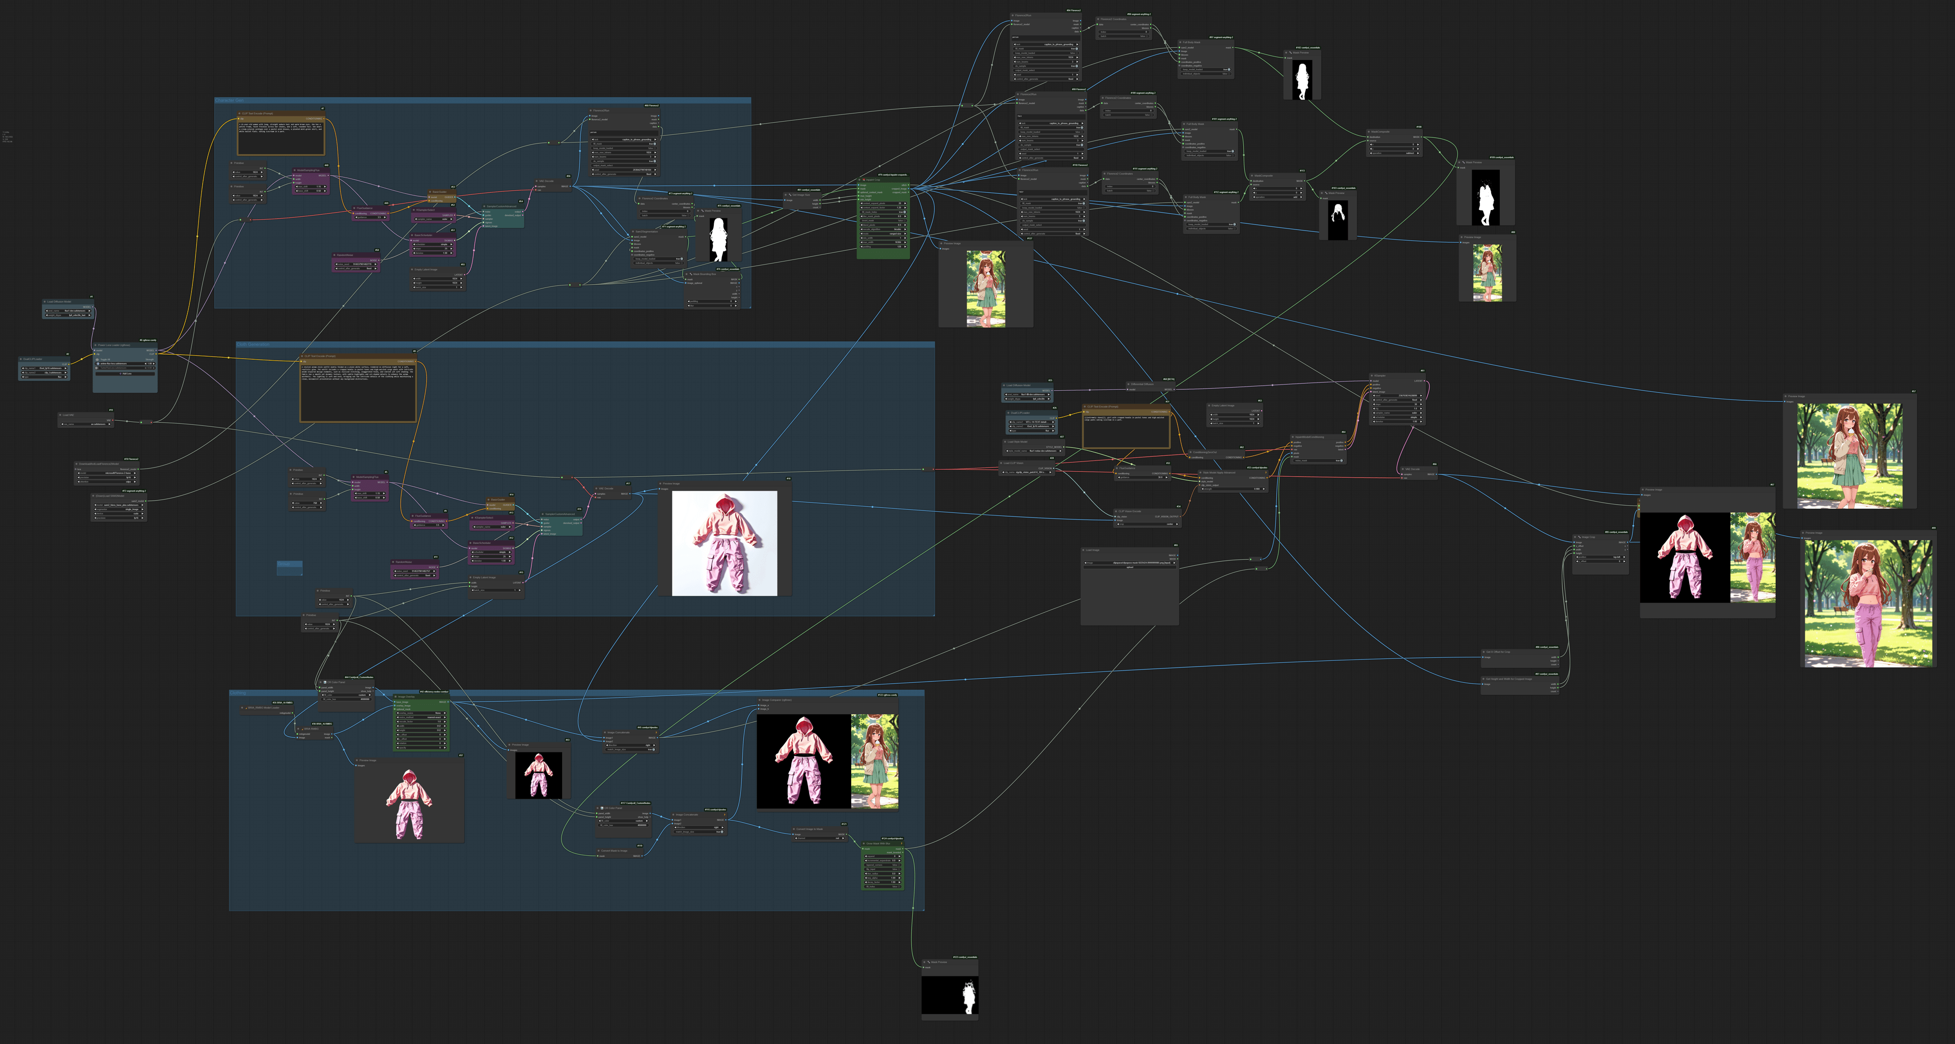Collapse the RandomNoise #50 node via its dot
This screenshot has width=1955, height=1044.
coord(334,255)
